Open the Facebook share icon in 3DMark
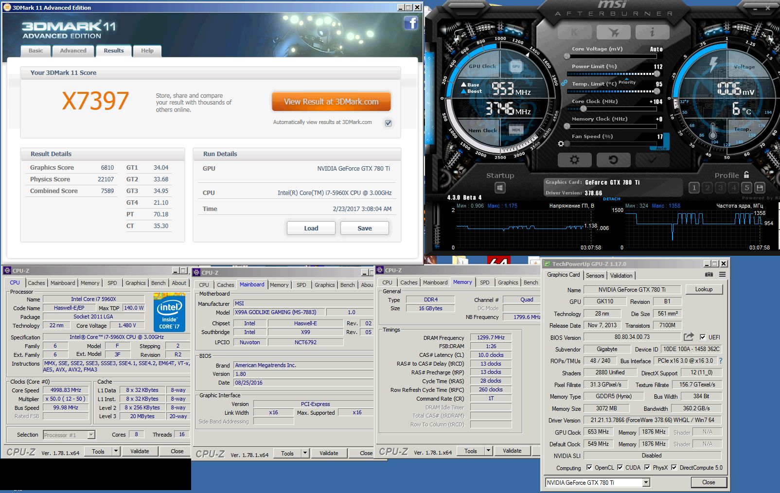 click(410, 23)
